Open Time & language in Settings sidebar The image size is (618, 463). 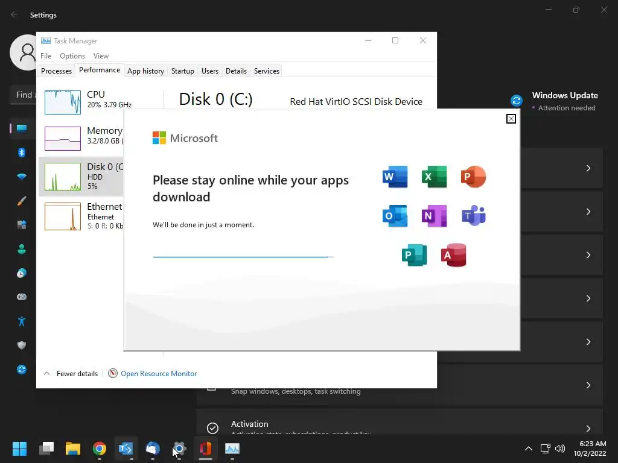[x=22, y=273]
